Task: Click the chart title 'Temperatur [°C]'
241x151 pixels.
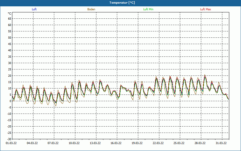Action: click(122, 3)
